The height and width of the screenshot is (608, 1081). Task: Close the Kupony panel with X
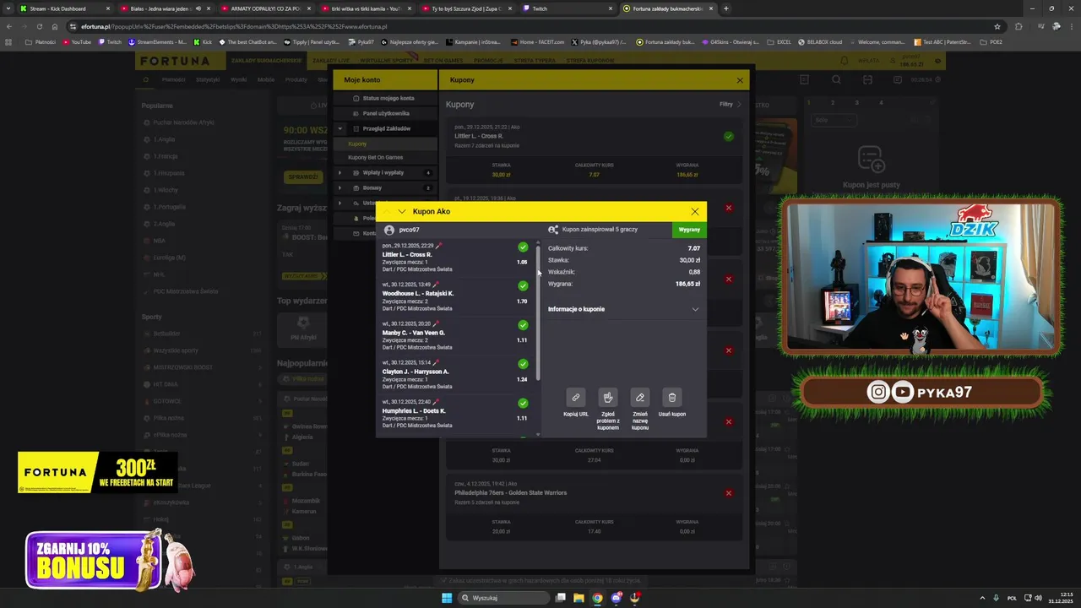740,80
